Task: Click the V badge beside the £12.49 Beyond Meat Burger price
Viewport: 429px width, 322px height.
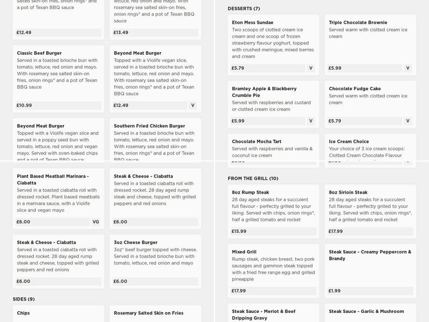Action: pos(193,105)
